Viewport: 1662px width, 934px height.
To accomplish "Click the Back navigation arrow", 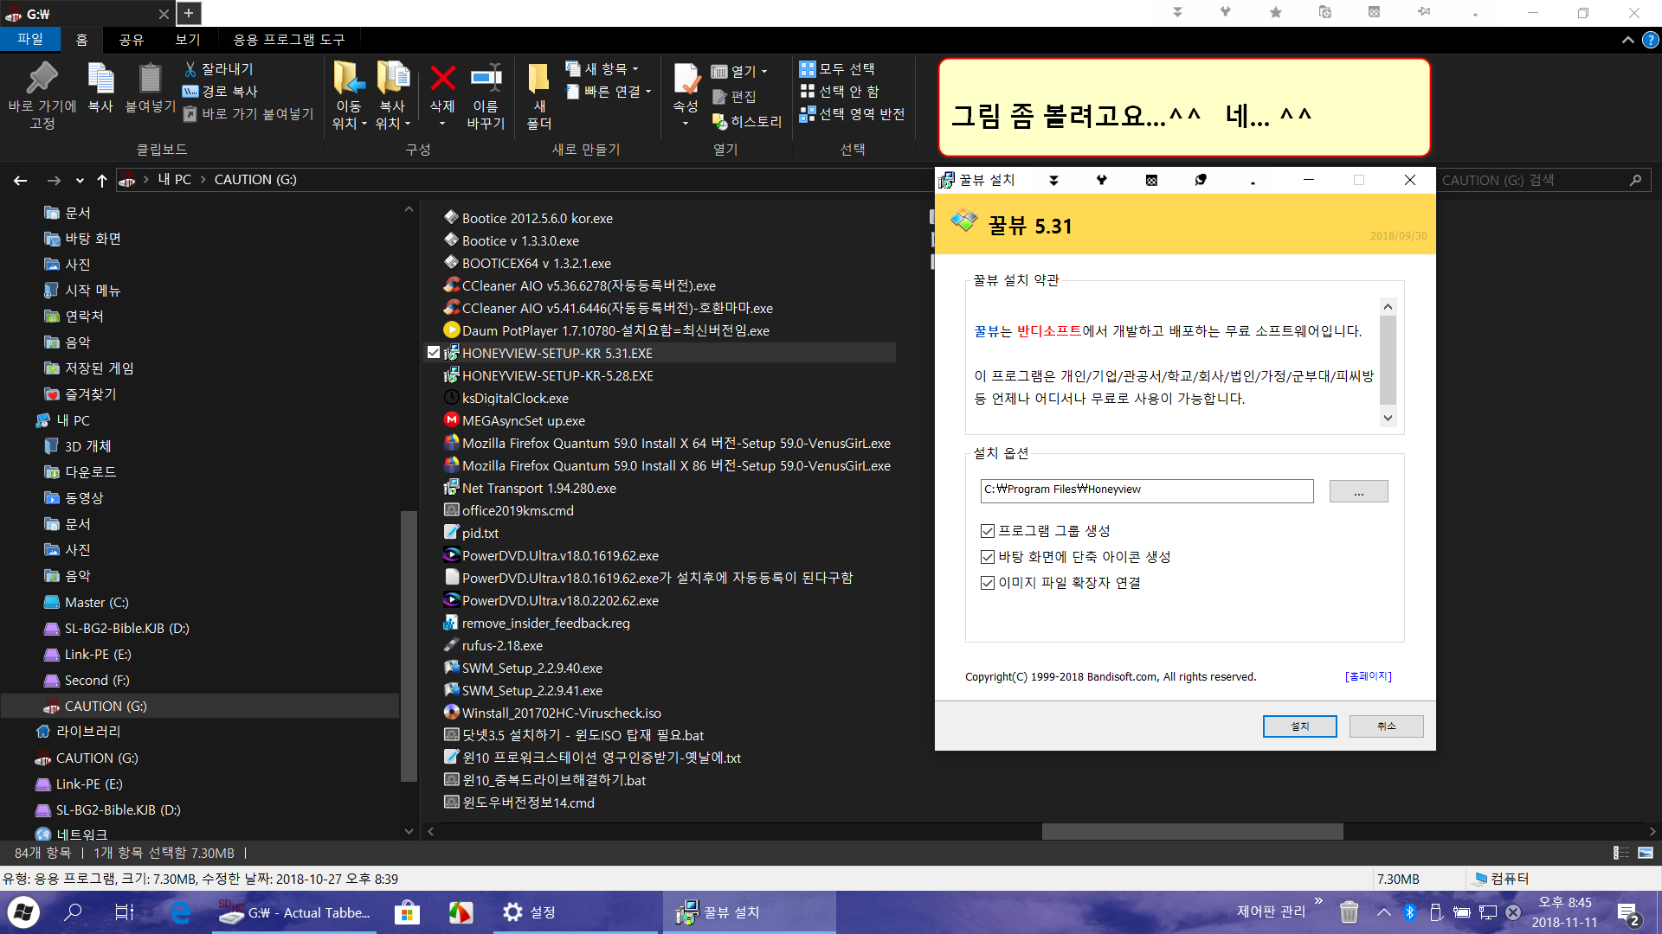I will (21, 180).
